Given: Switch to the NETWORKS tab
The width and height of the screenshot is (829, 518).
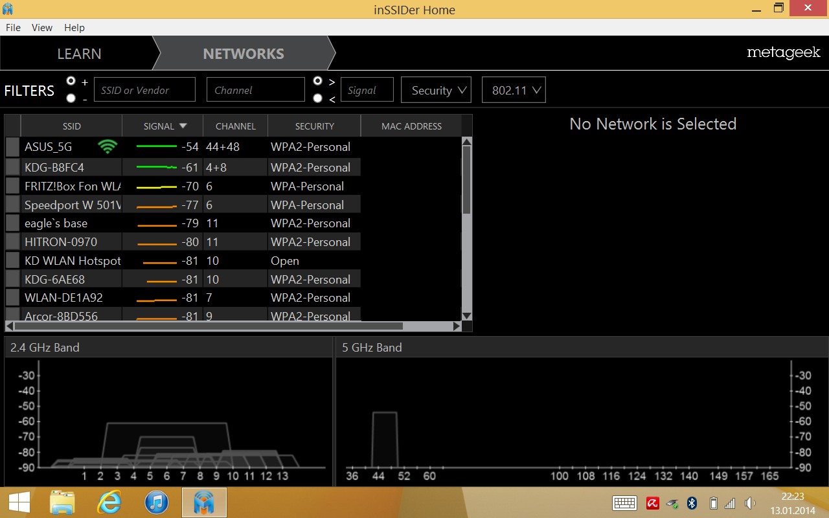Looking at the screenshot, I should pos(244,54).
